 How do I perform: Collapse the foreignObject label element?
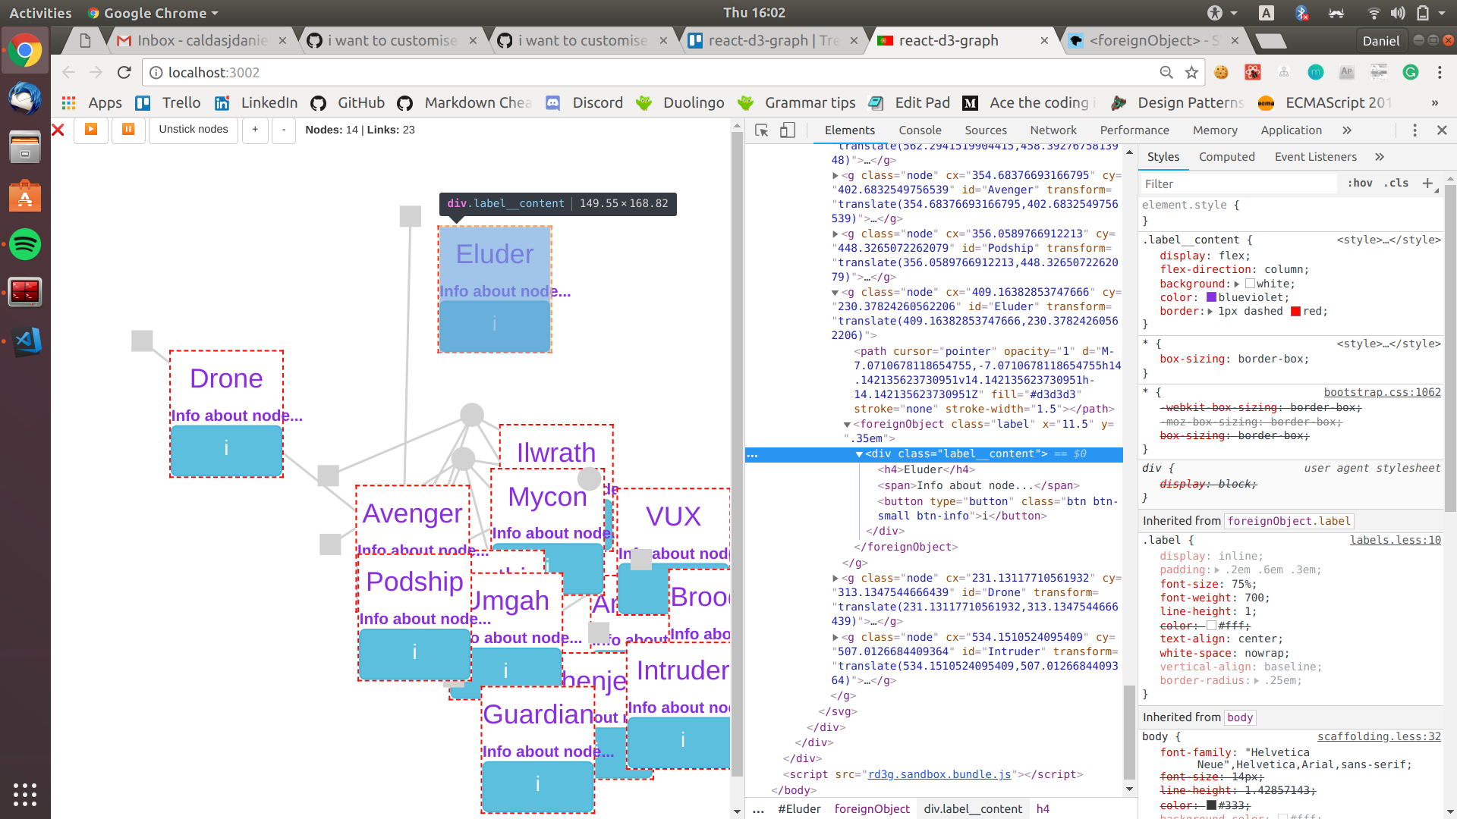coord(848,424)
